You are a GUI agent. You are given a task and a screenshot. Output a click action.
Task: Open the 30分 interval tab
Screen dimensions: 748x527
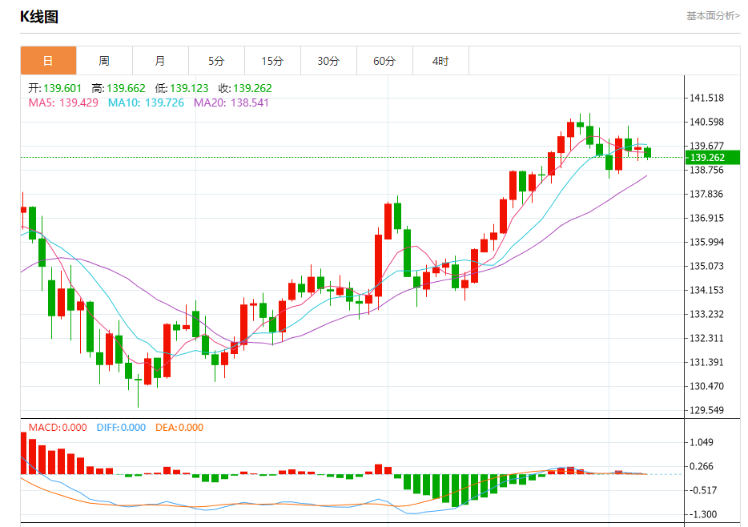(328, 61)
